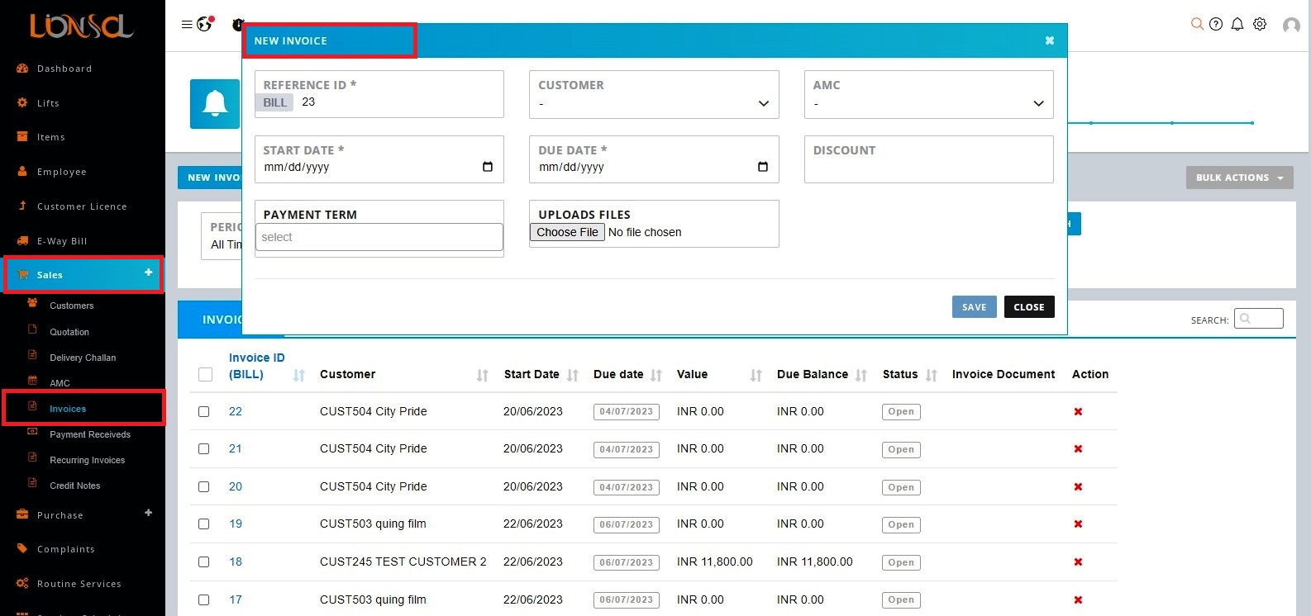Open the hamburger menu icon
The width and height of the screenshot is (1311, 616).
[187, 25]
